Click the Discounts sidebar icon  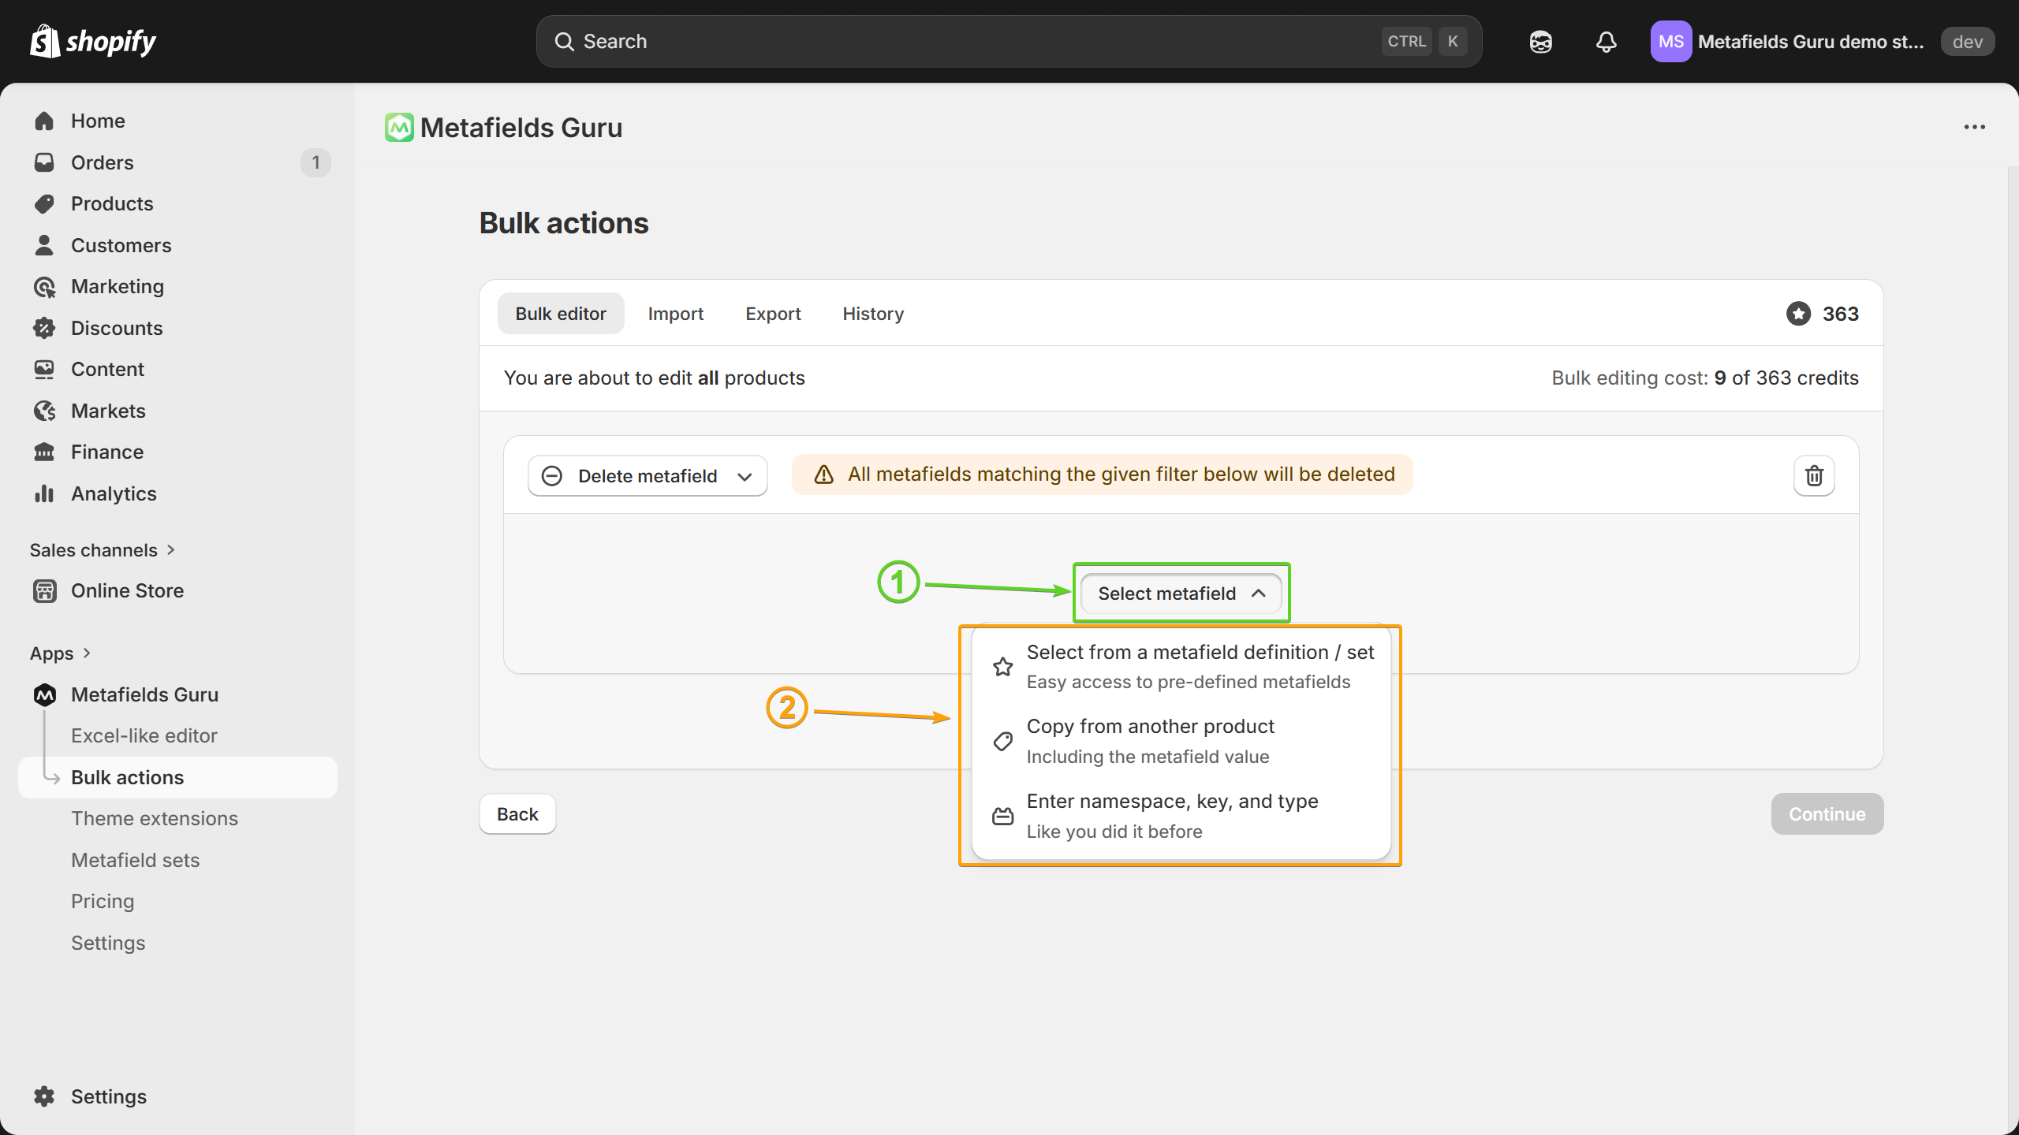(x=44, y=328)
